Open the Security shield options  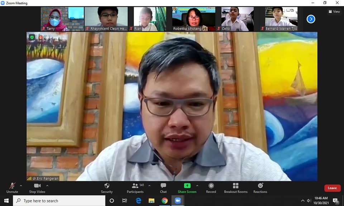[106, 188]
